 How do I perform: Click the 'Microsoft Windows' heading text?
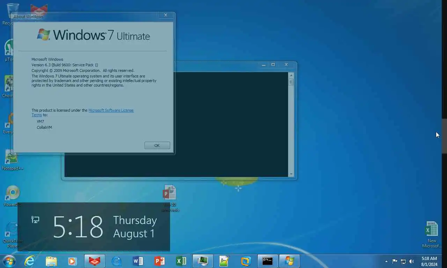point(47,59)
